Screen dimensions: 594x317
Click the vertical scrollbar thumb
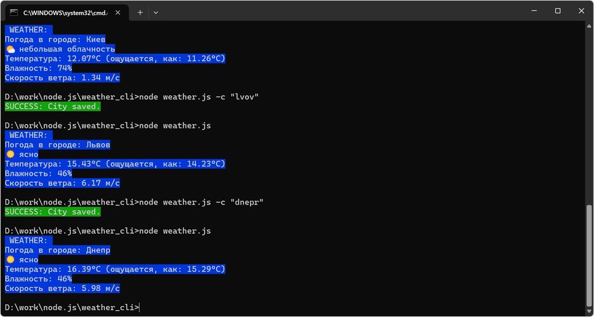tap(589, 257)
